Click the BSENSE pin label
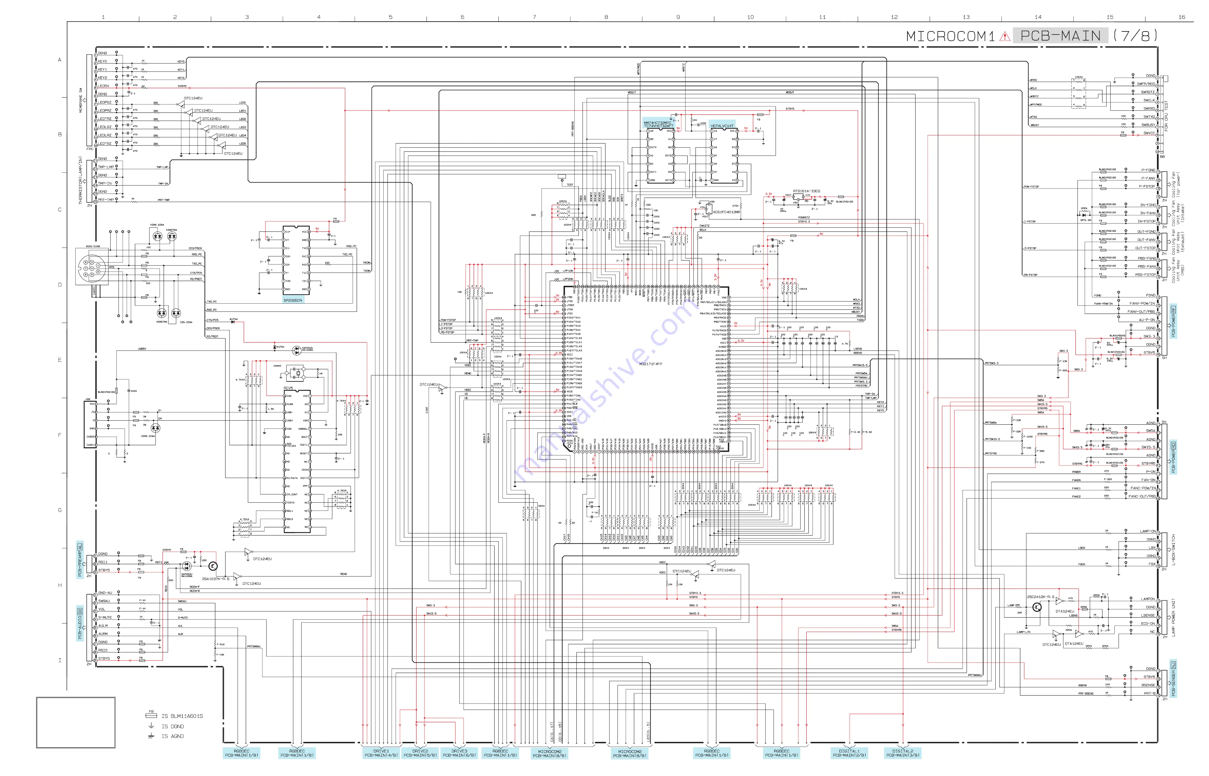 [1148, 685]
